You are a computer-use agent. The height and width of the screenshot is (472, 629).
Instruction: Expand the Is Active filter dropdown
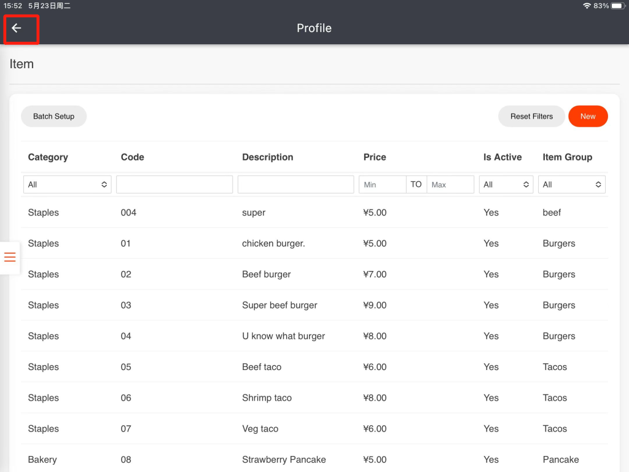[x=506, y=184]
